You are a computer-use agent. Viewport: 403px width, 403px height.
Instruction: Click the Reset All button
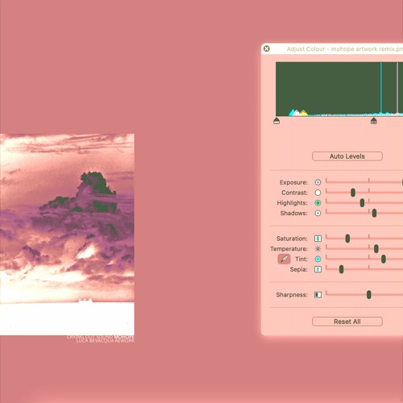coord(347,322)
